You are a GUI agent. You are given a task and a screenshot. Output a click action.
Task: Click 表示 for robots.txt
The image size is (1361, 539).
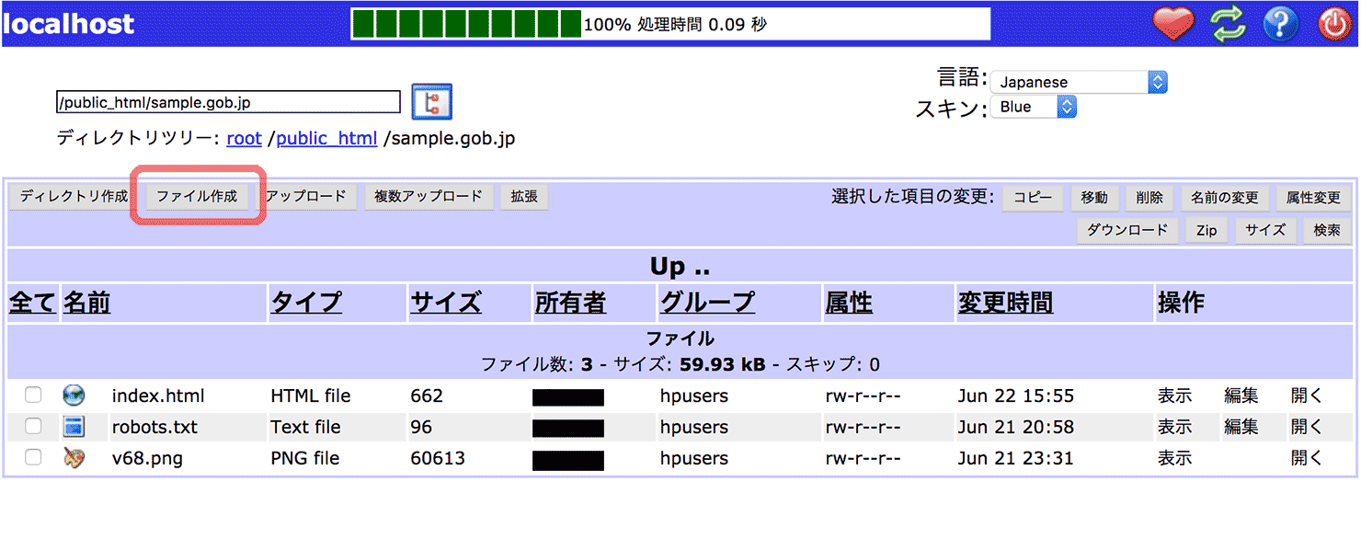pos(1174,428)
